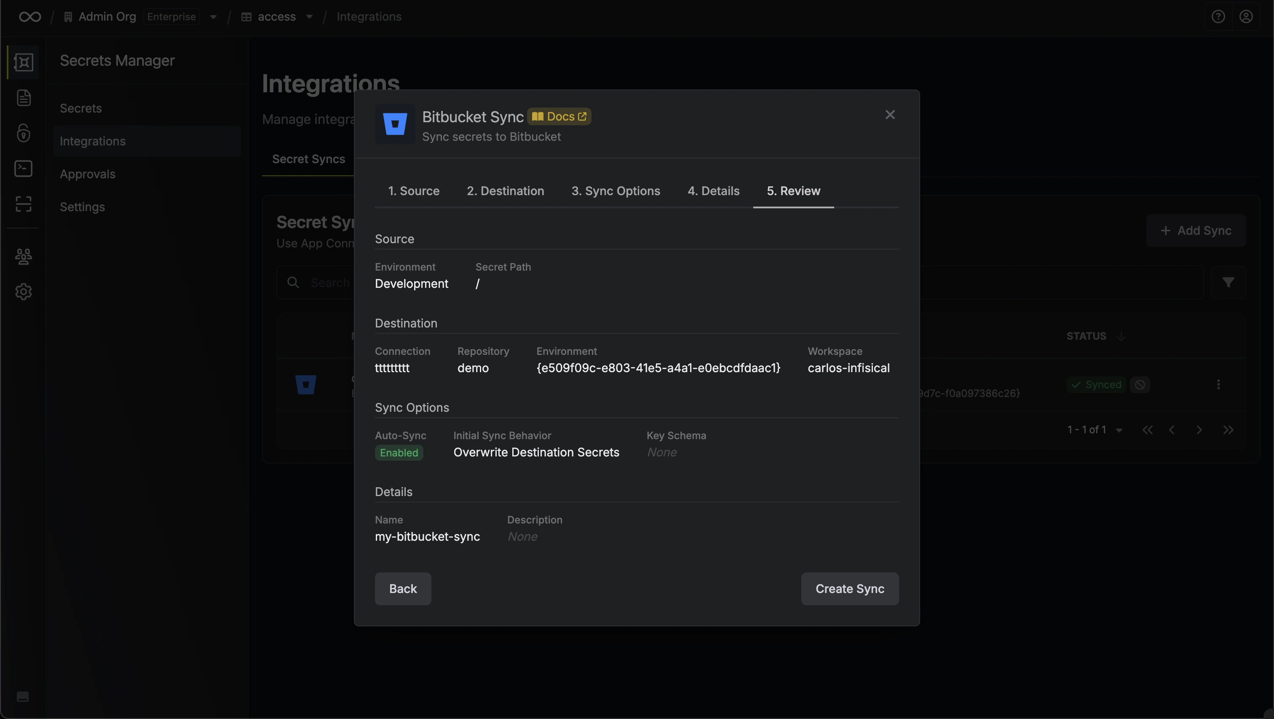
Task: Go to the next page of results
Action: click(1199, 430)
